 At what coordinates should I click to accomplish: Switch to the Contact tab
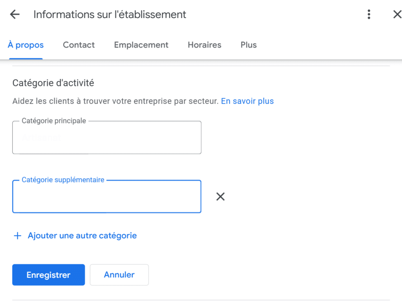(x=79, y=45)
